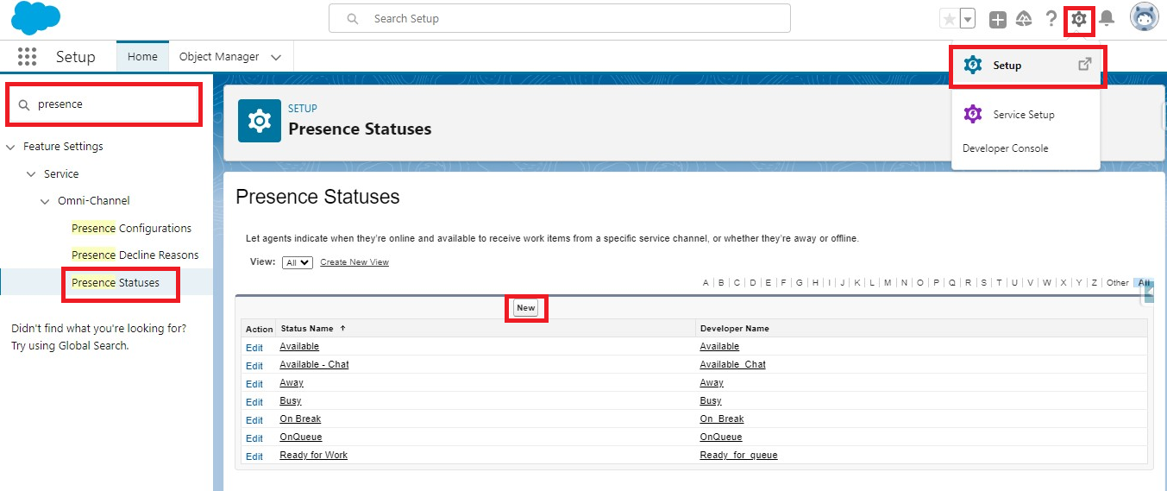Collapse the Feature Settings tree node
The image size is (1167, 491).
click(x=10, y=148)
